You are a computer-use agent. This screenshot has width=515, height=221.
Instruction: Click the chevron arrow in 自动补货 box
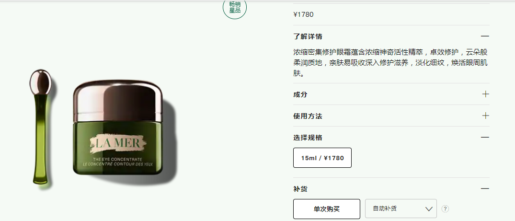click(429, 209)
